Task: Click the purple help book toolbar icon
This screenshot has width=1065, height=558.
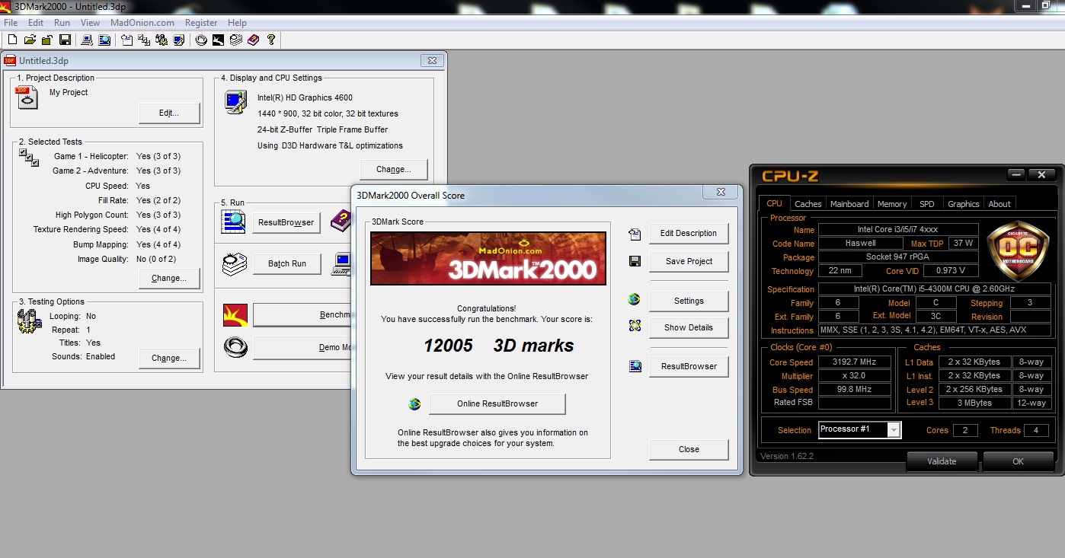Action: point(253,40)
